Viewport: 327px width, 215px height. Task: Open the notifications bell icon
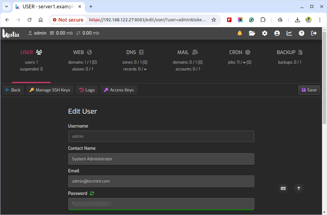[240, 33]
